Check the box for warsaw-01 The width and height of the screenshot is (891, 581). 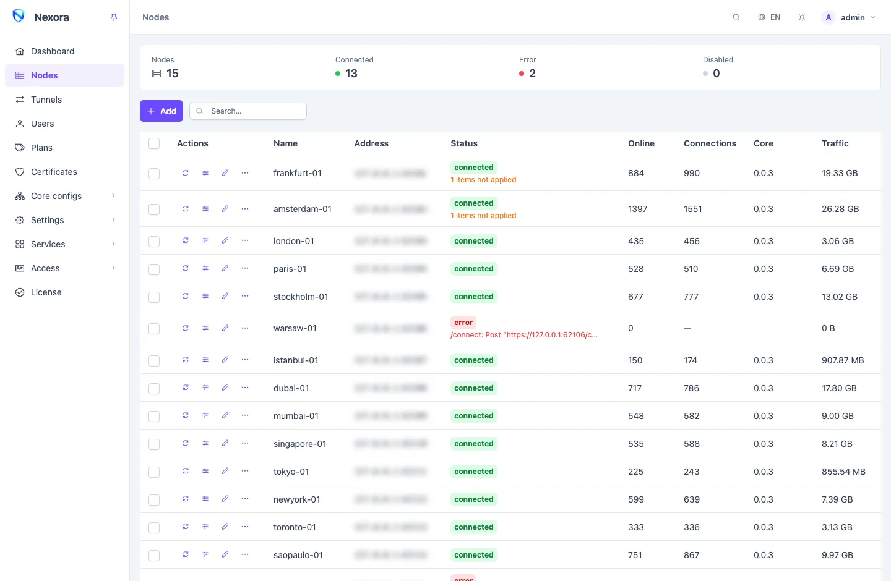point(154,329)
